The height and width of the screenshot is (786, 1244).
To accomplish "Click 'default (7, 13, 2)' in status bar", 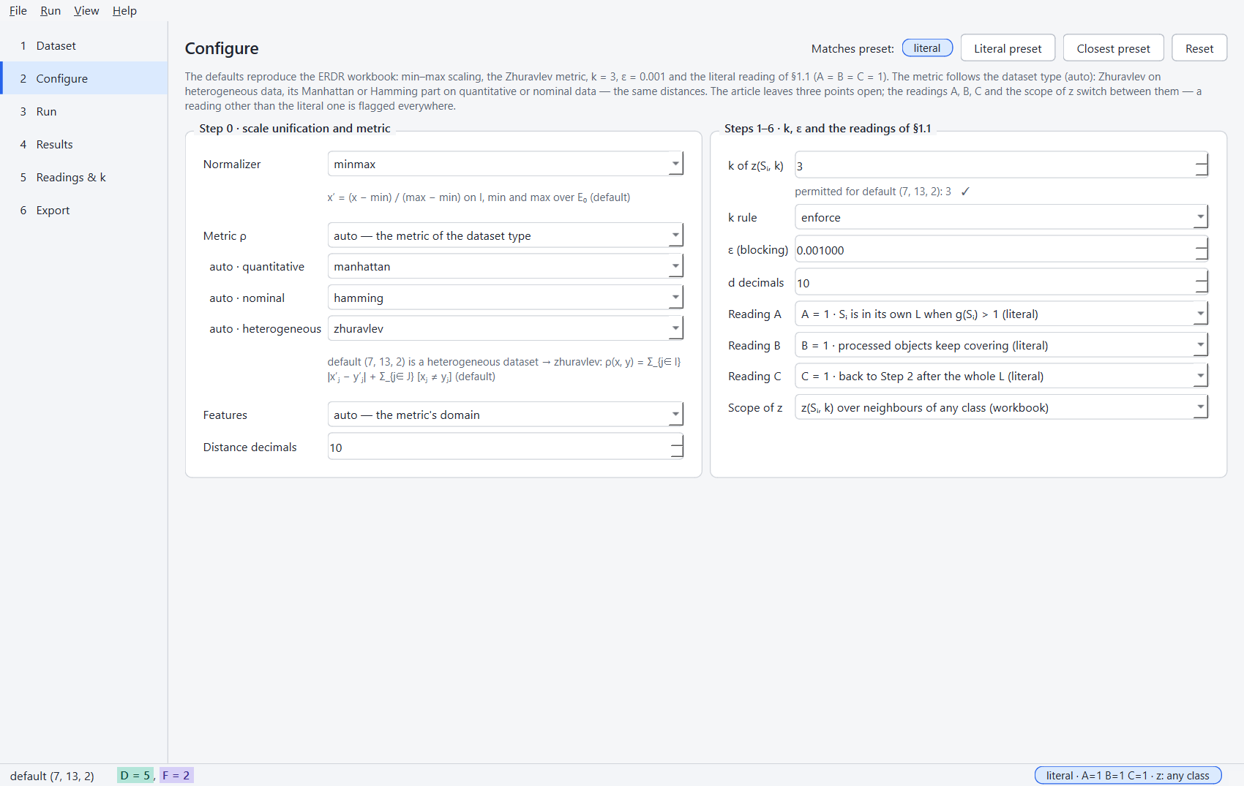I will (52, 776).
